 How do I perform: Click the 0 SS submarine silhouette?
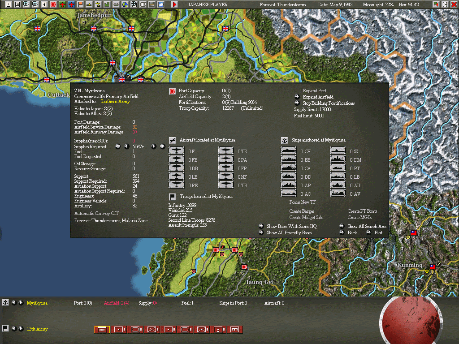[338, 151]
